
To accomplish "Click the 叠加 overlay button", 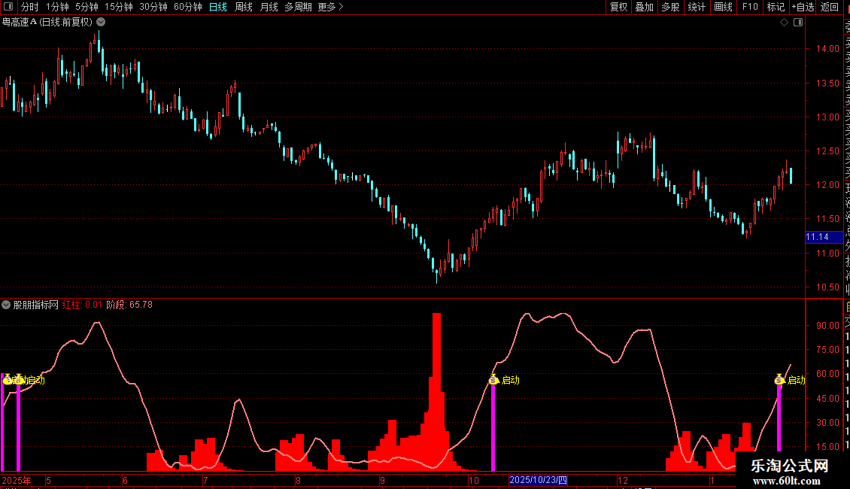I will (644, 7).
